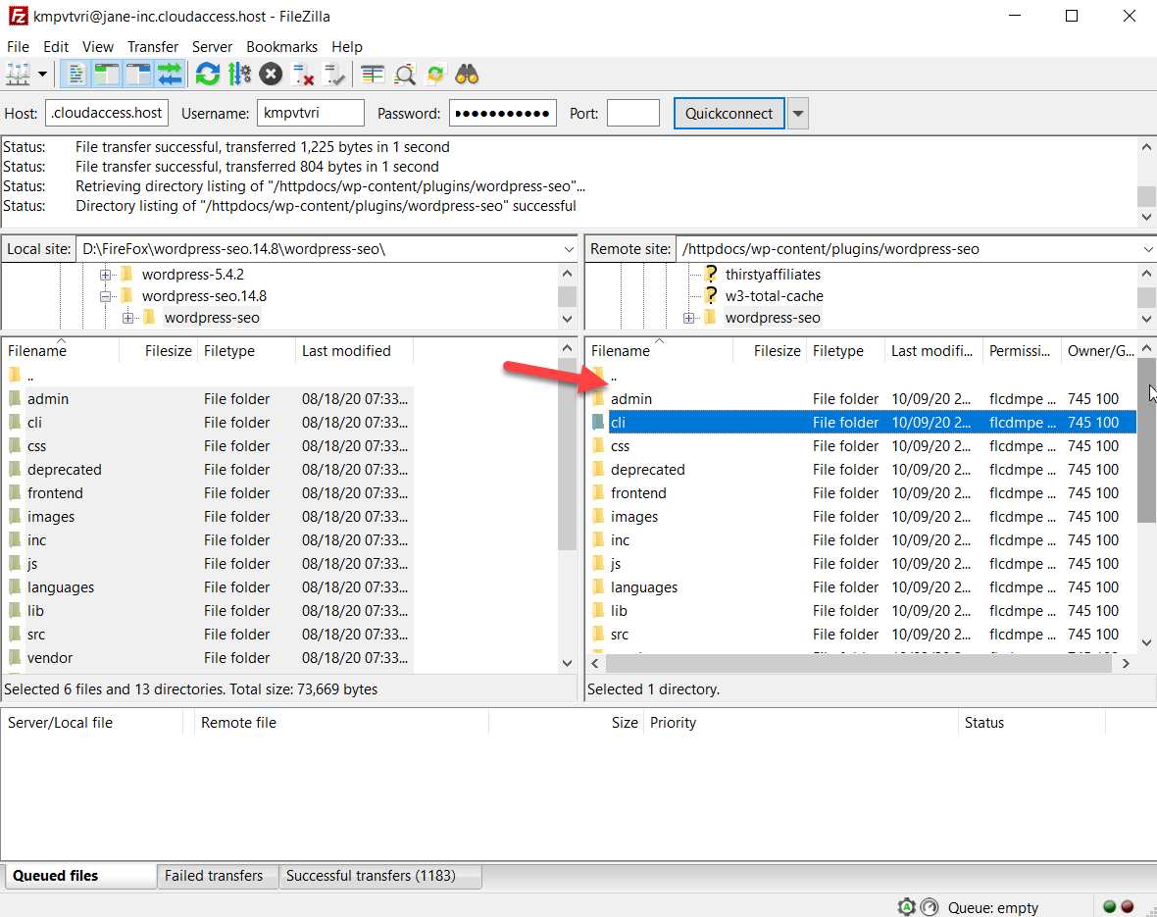Viewport: 1157px width, 917px height.
Task: Open the Transfer menu
Action: [x=153, y=46]
